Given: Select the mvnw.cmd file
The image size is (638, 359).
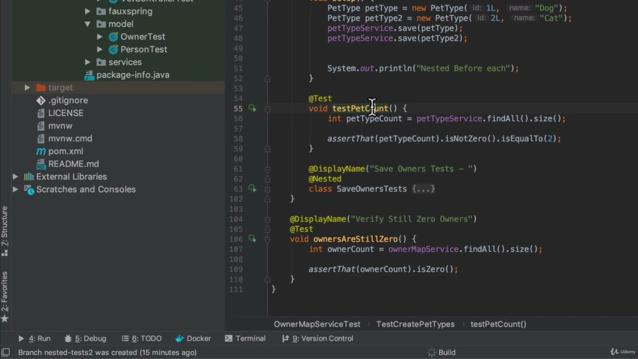Looking at the screenshot, I should click(70, 139).
